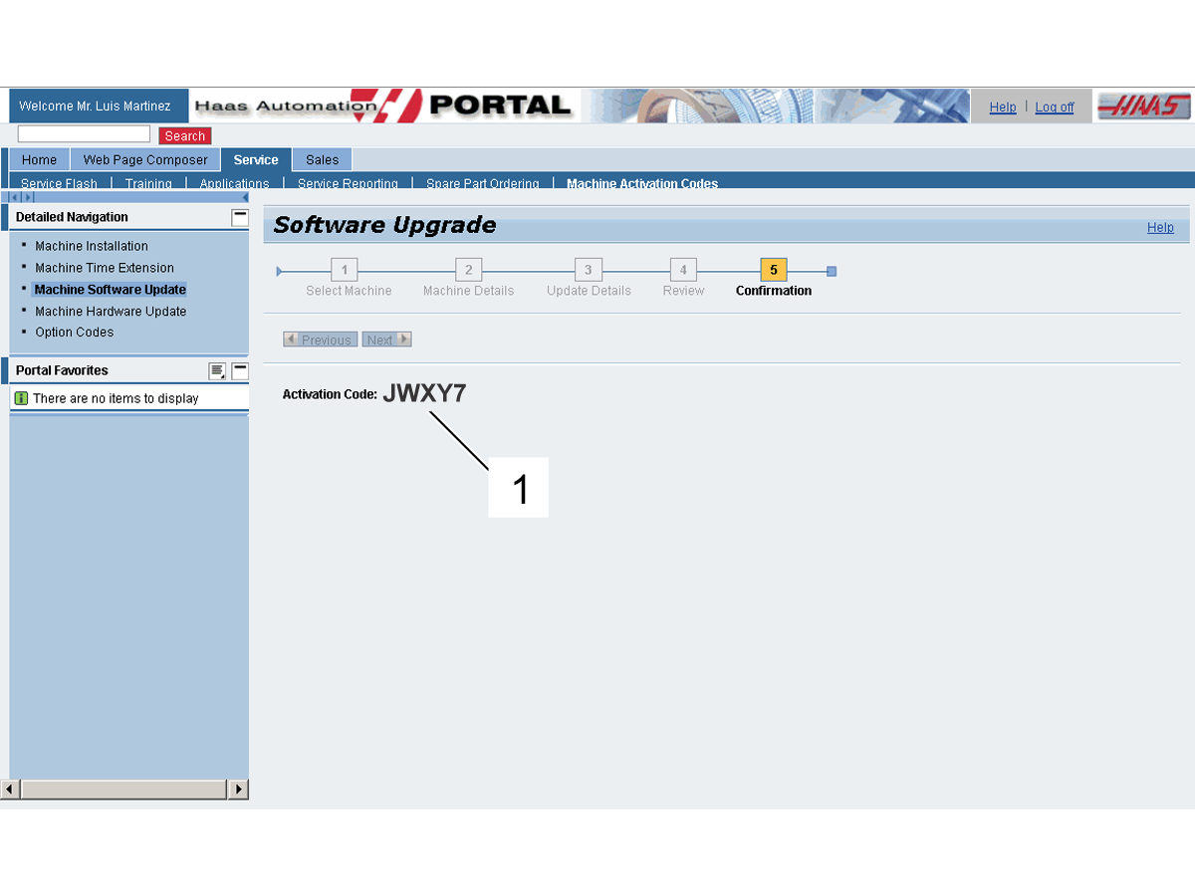
Task: Click the search input field
Action: click(x=84, y=134)
